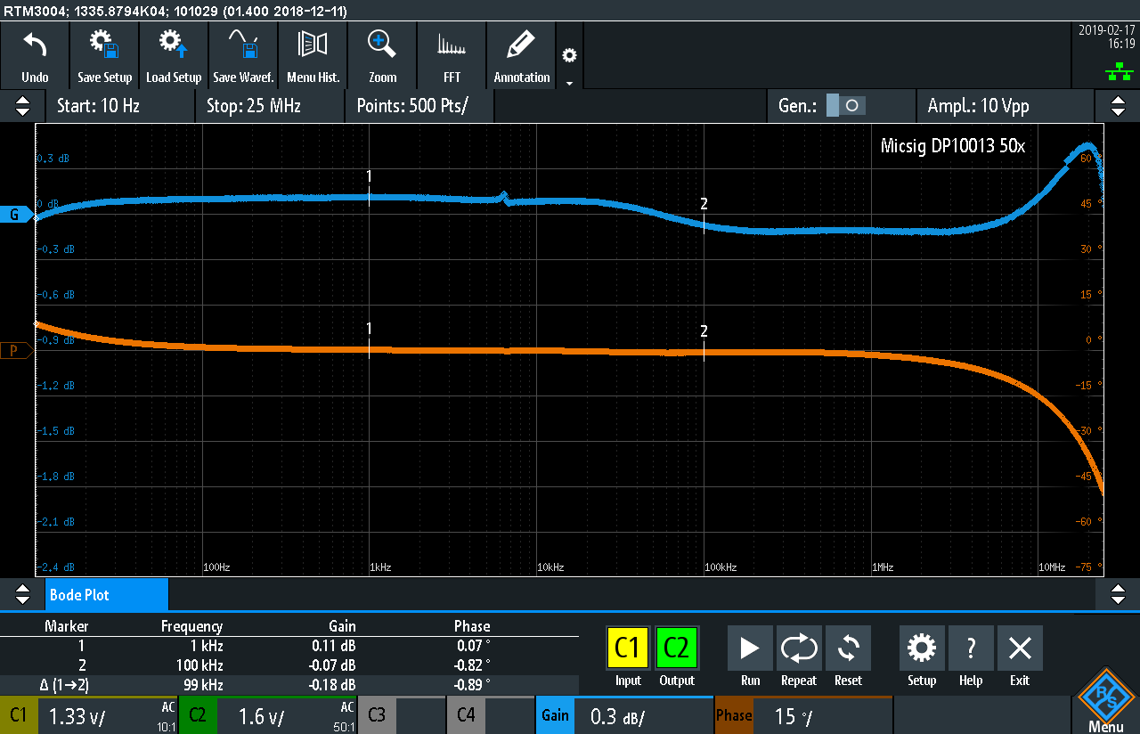Toggle the generator Gen. switch
Viewport: 1140px width, 734px height.
point(844,106)
